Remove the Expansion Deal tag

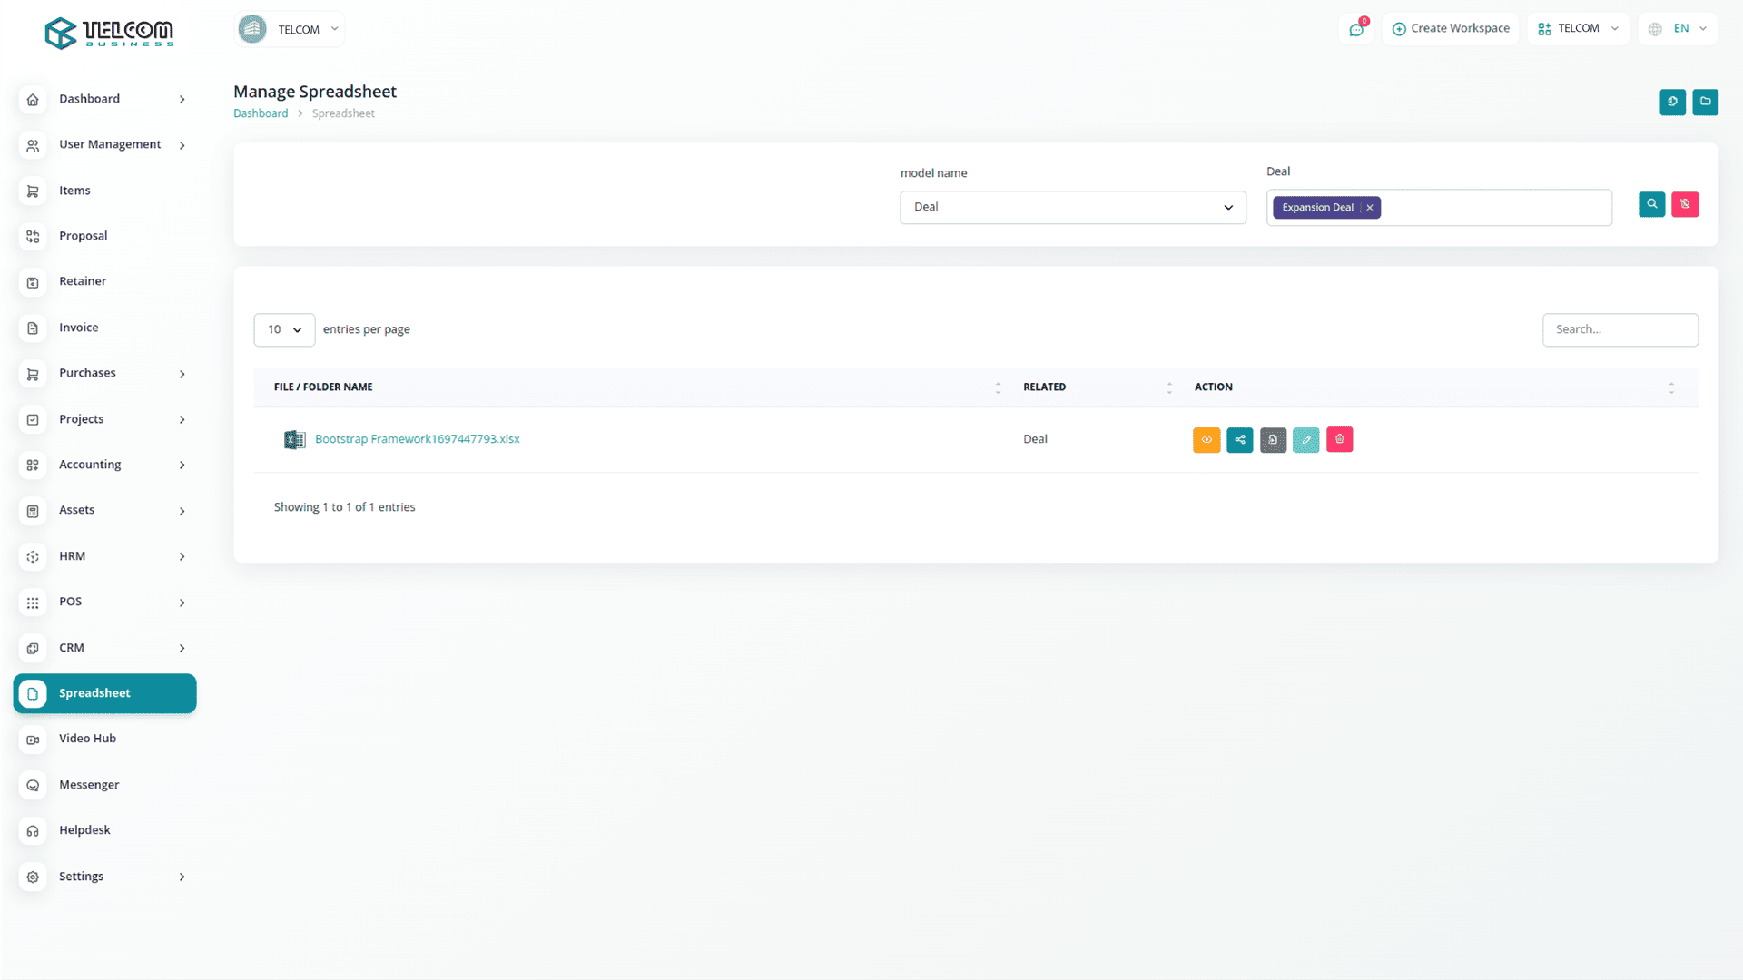(x=1370, y=208)
